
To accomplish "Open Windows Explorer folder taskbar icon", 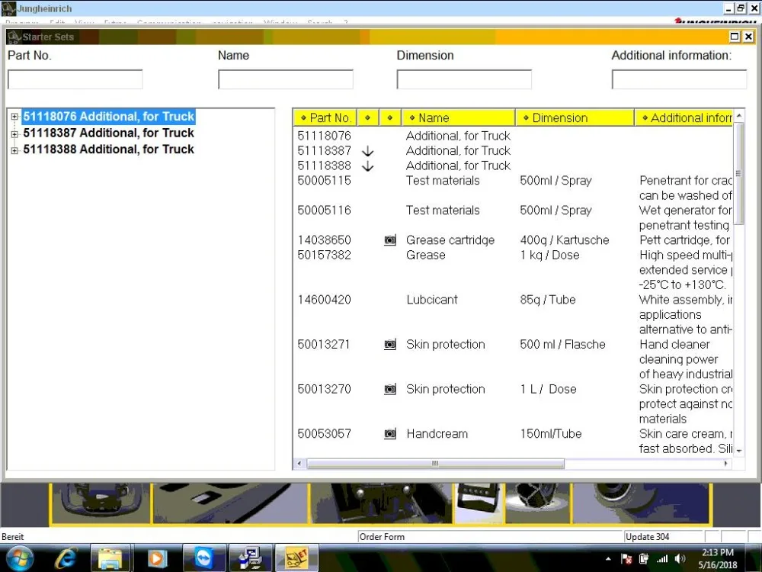I will click(x=110, y=558).
